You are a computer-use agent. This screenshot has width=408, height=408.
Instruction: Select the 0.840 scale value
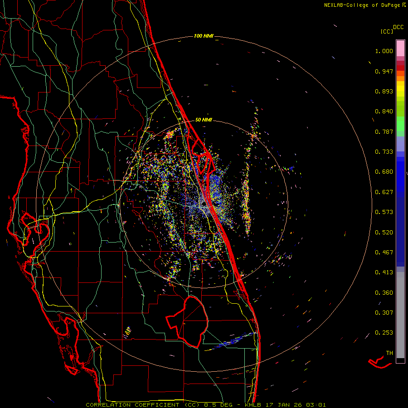pyautogui.click(x=384, y=112)
